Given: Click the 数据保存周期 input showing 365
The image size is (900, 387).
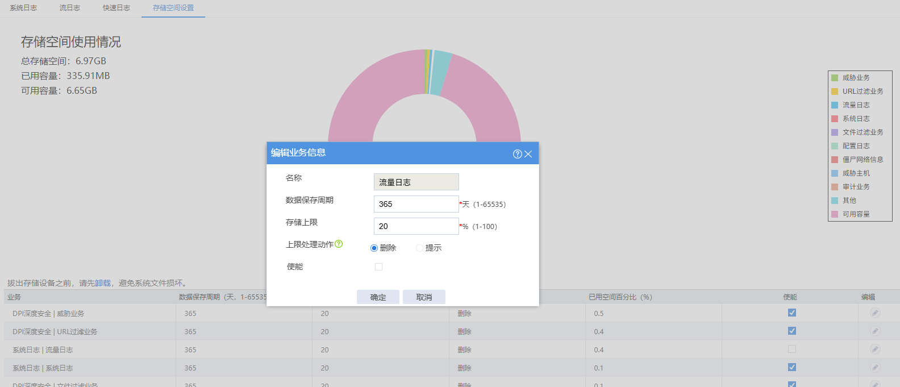Looking at the screenshot, I should [416, 204].
